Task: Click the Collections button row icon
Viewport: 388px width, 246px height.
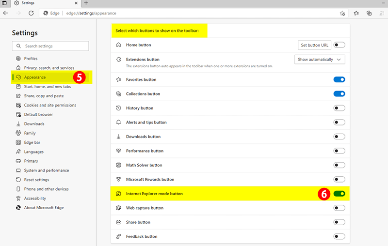Action: tap(118, 94)
